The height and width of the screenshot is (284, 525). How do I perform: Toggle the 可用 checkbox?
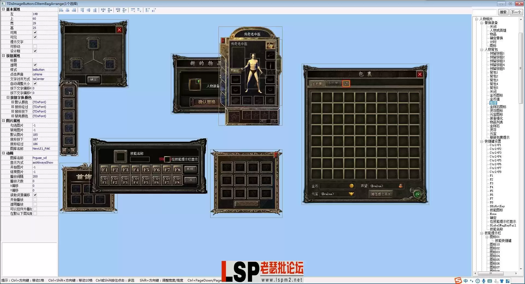tap(35, 32)
